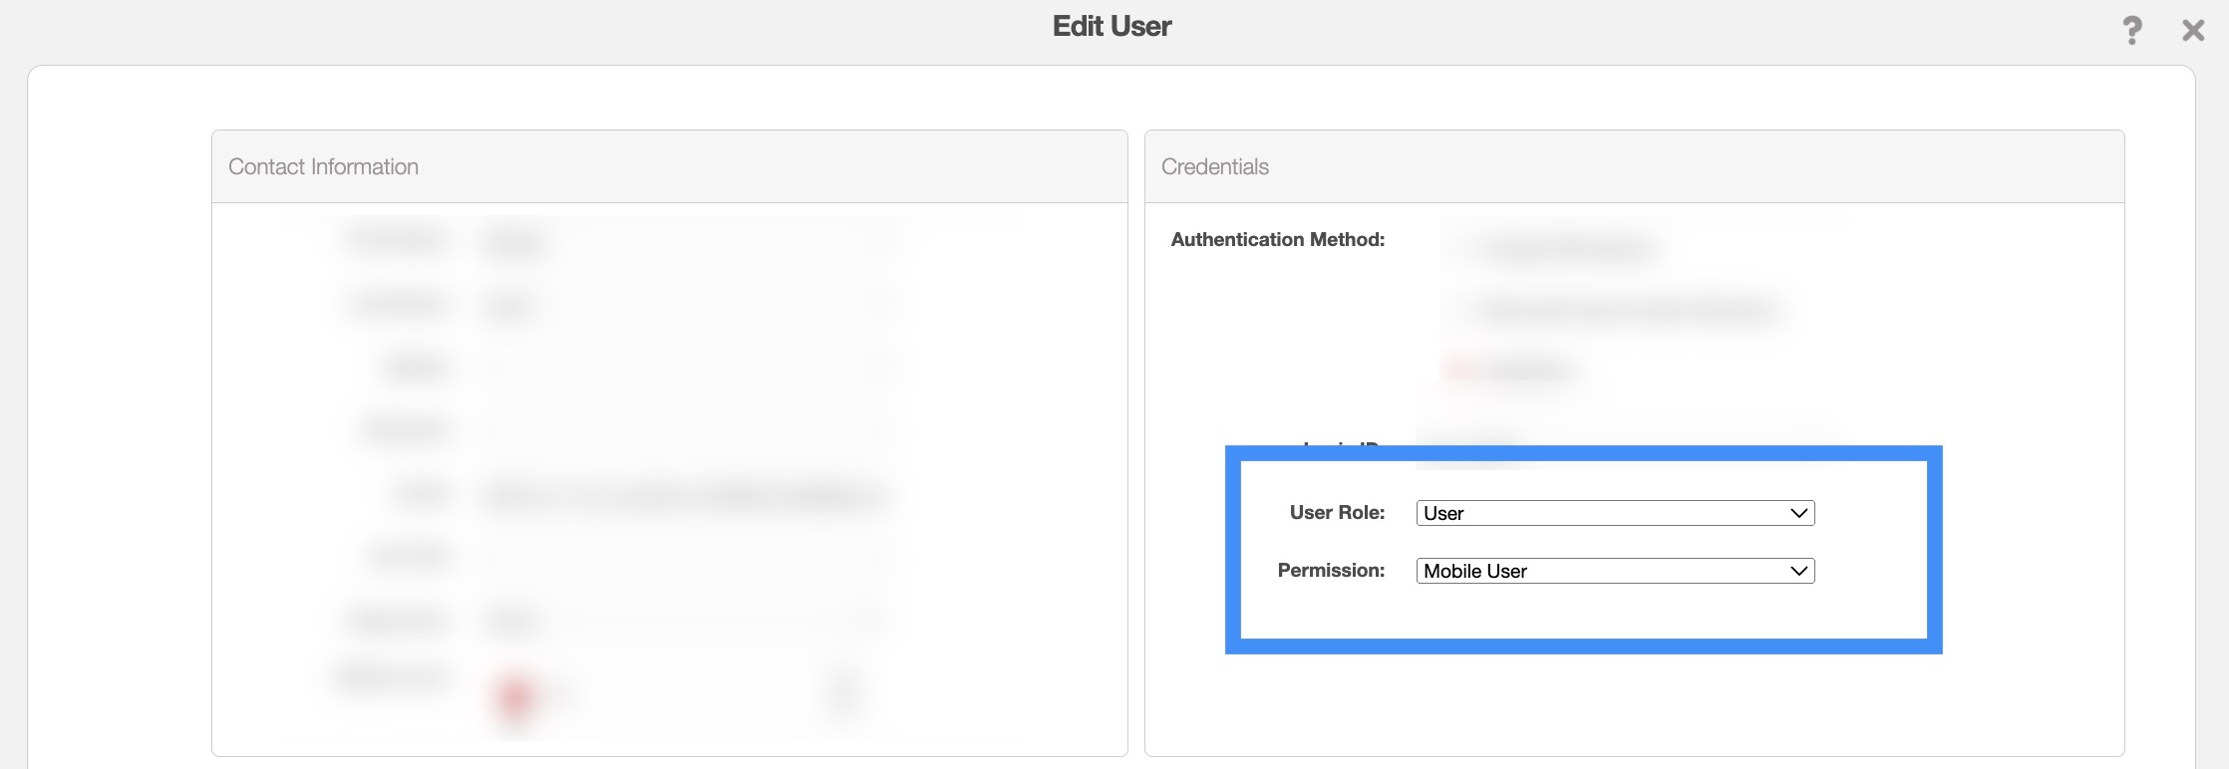Click the blurred red marker under Authentication Method
Image resolution: width=2229 pixels, height=769 pixels.
coord(1457,370)
